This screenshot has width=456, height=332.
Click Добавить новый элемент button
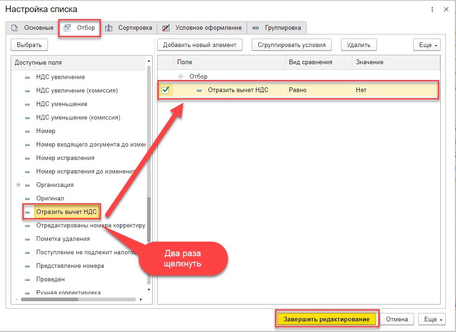point(200,45)
